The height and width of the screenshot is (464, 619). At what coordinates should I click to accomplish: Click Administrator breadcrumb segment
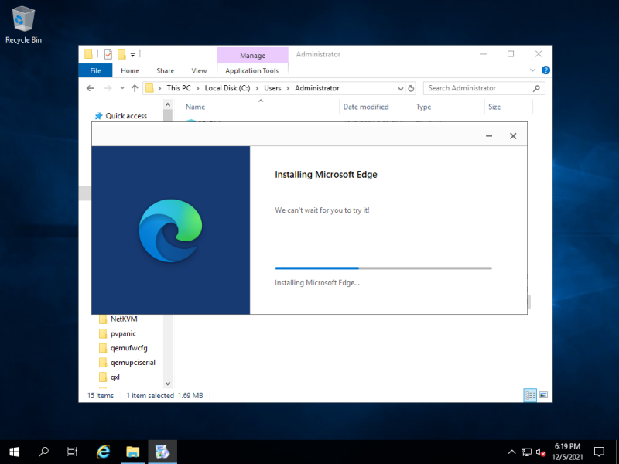pyautogui.click(x=317, y=88)
